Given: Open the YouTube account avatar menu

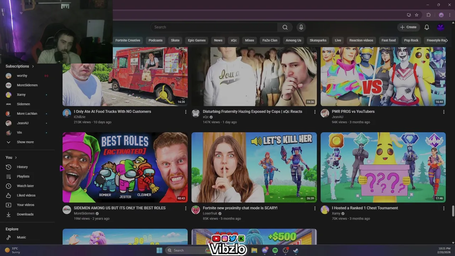Looking at the screenshot, I should [441, 27].
